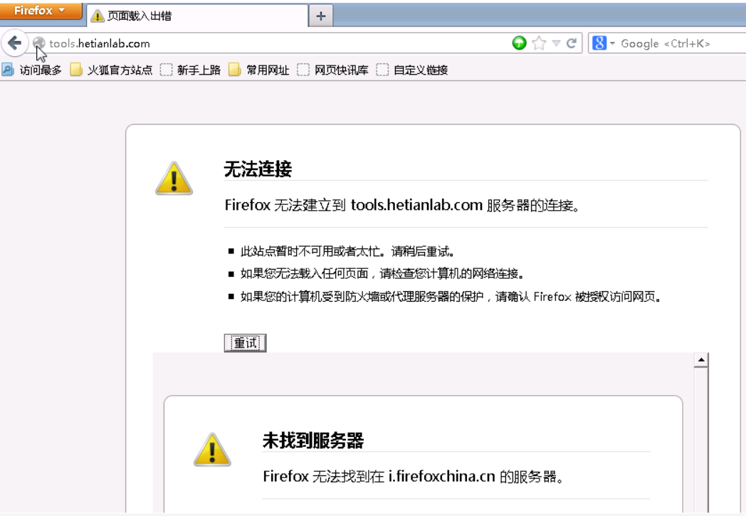The width and height of the screenshot is (746, 516).
Task: Click the text 此站点暂时不可用或者太忙
Action: coord(312,251)
